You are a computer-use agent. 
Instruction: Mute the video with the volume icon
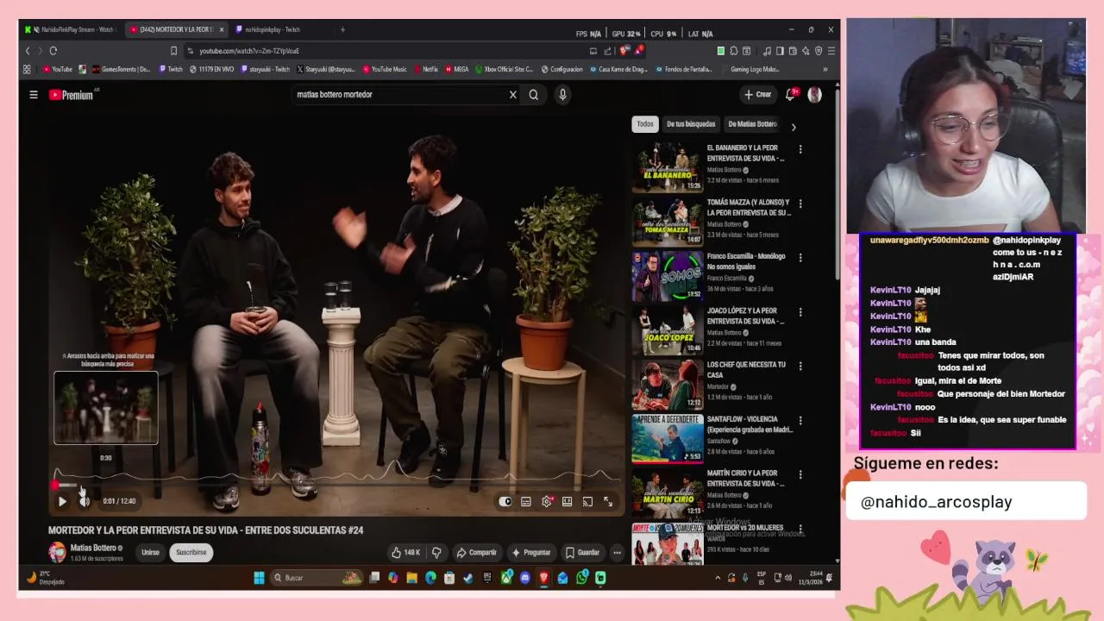[x=84, y=501]
